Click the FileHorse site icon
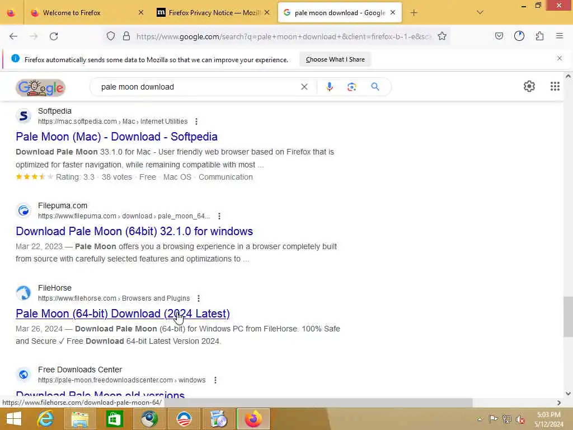 coord(24,293)
